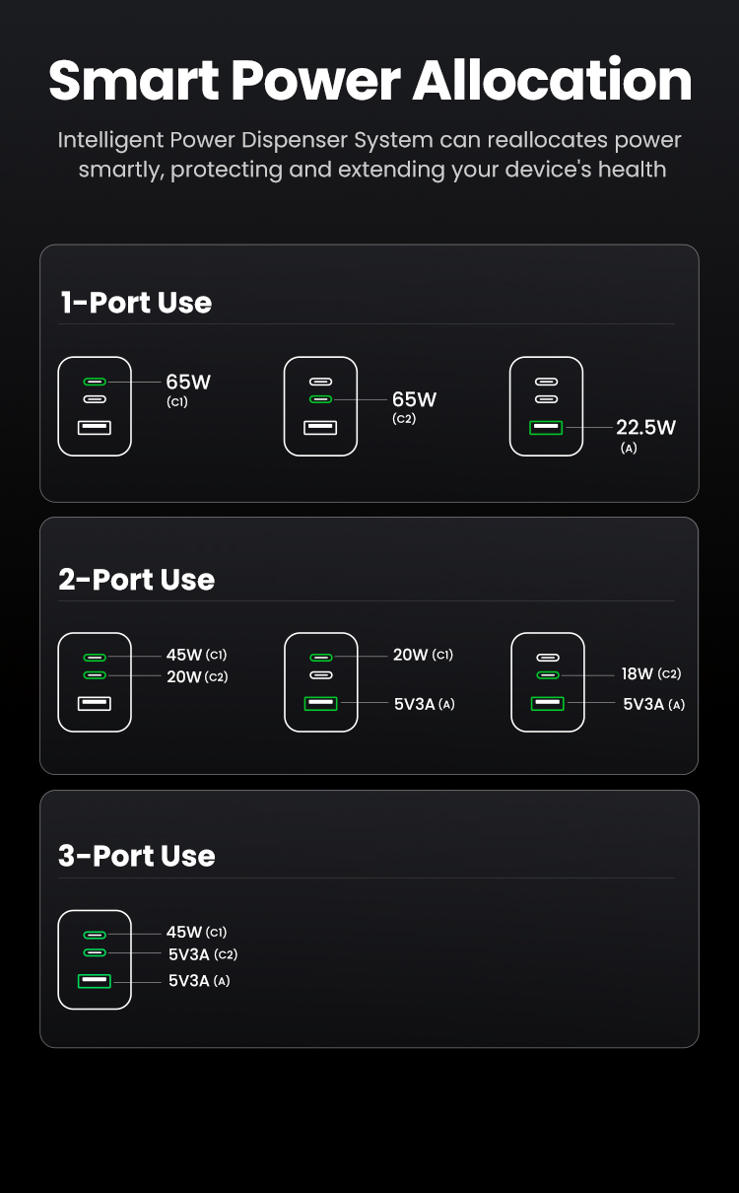Click the 3-Port Use charger icon
Viewport: 739px width, 1193px height.
coord(95,959)
